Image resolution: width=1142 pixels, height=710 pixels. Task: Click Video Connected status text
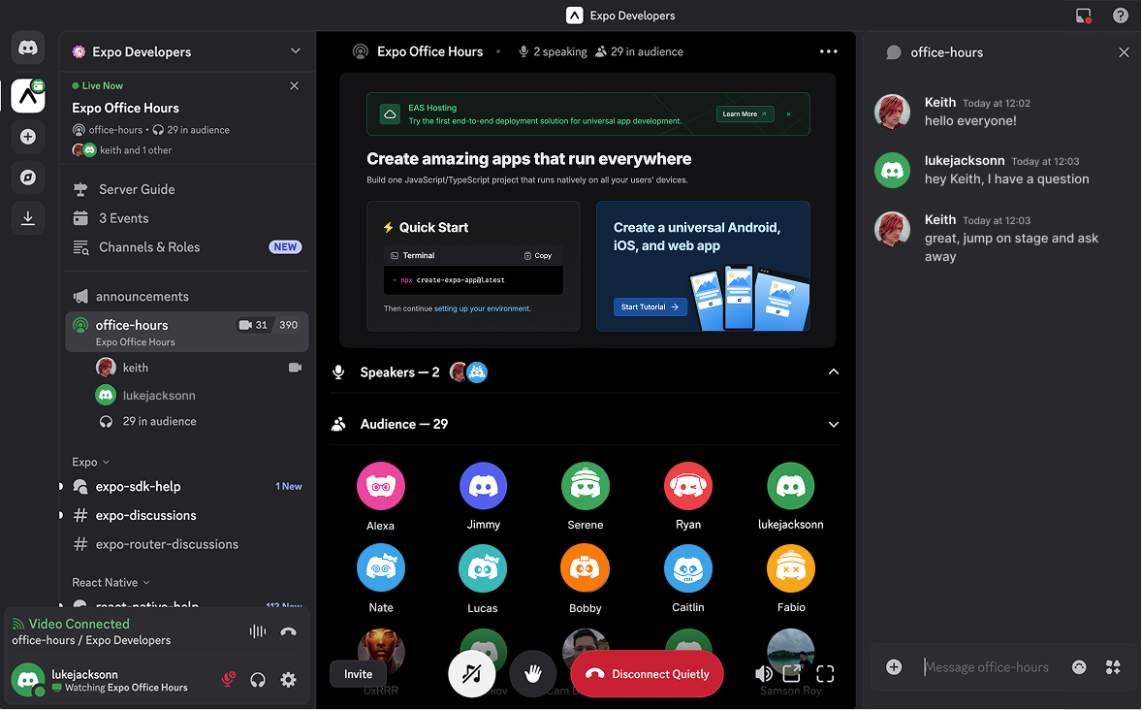[79, 624]
